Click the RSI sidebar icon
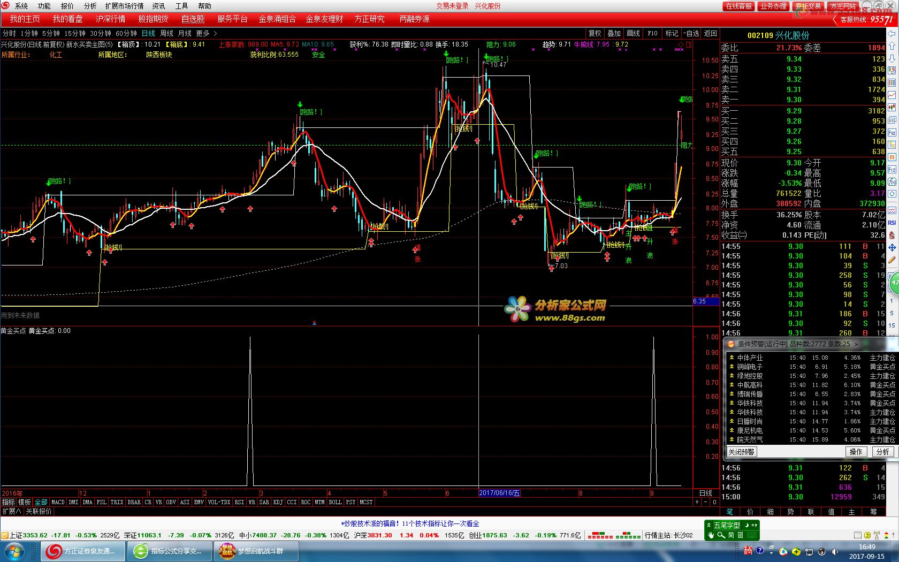 892,222
